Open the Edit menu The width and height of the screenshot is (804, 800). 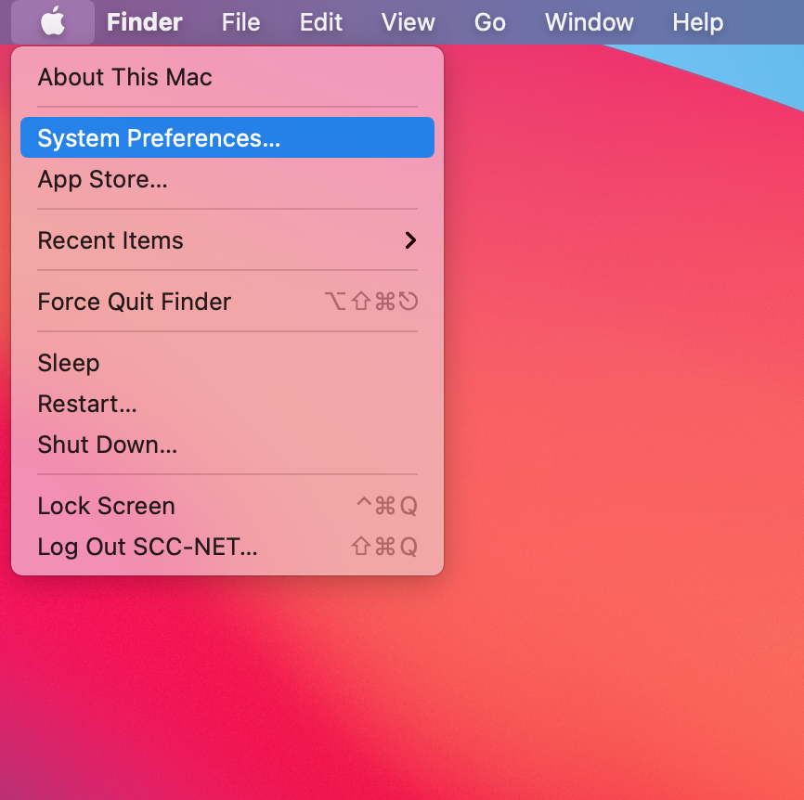pyautogui.click(x=321, y=22)
